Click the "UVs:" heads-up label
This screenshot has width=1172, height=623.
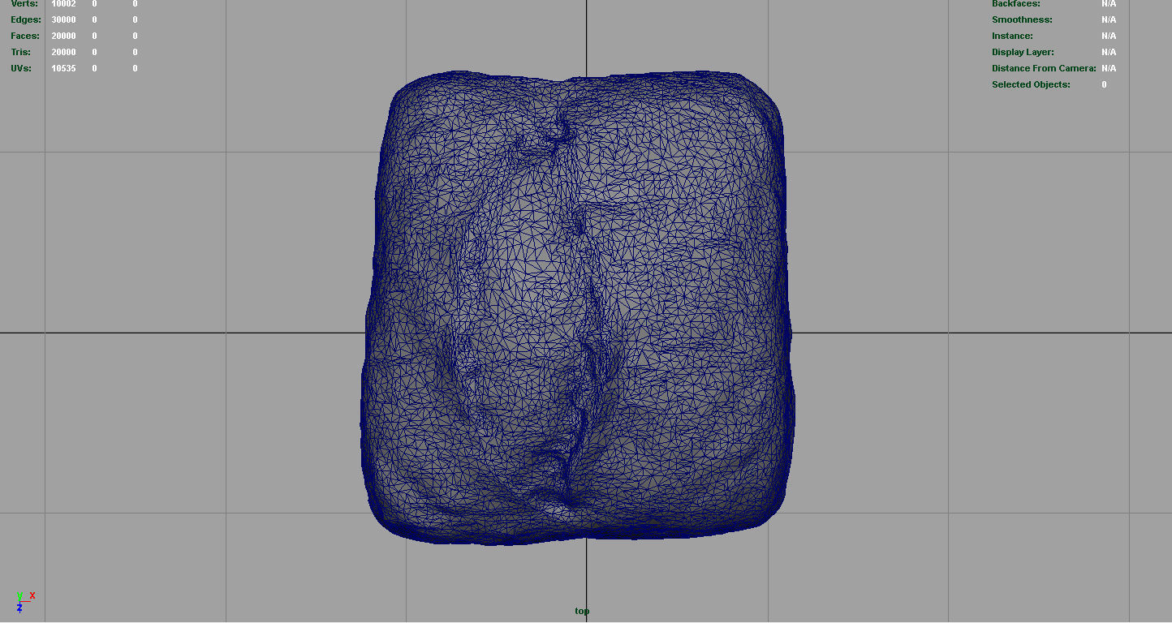point(22,68)
